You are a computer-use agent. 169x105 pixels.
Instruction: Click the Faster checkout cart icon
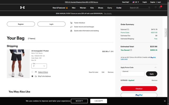71,23
